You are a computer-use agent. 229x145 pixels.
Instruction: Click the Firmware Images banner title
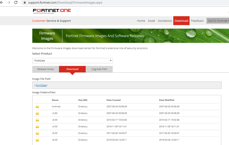[47, 36]
